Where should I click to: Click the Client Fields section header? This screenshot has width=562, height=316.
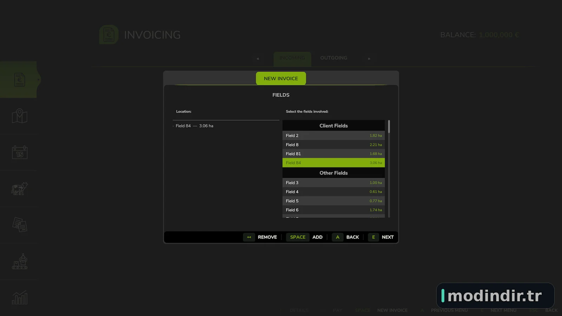pyautogui.click(x=334, y=126)
